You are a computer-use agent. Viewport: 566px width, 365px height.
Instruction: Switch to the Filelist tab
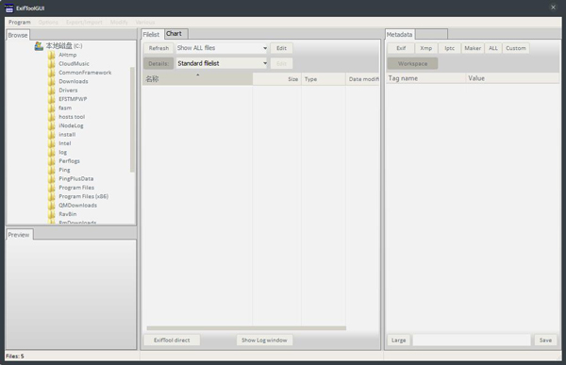152,34
